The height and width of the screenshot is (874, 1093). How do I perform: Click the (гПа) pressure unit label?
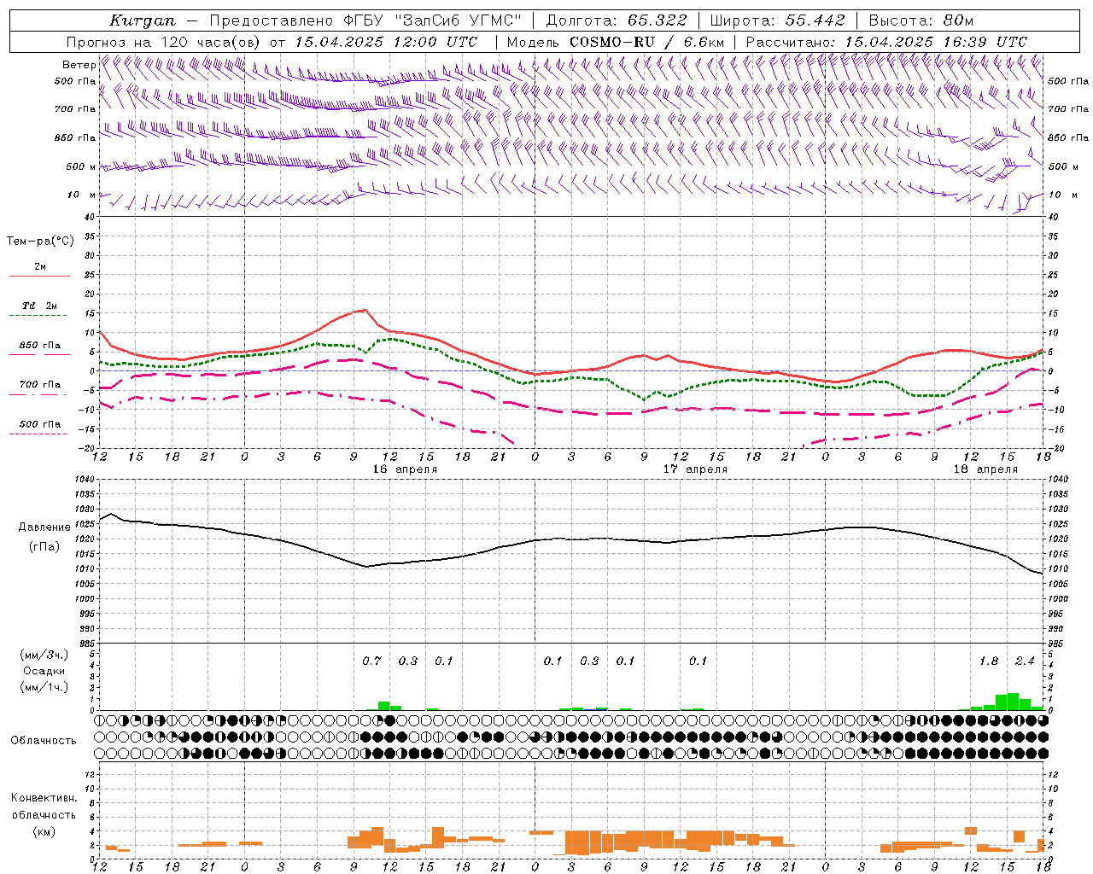(44, 546)
